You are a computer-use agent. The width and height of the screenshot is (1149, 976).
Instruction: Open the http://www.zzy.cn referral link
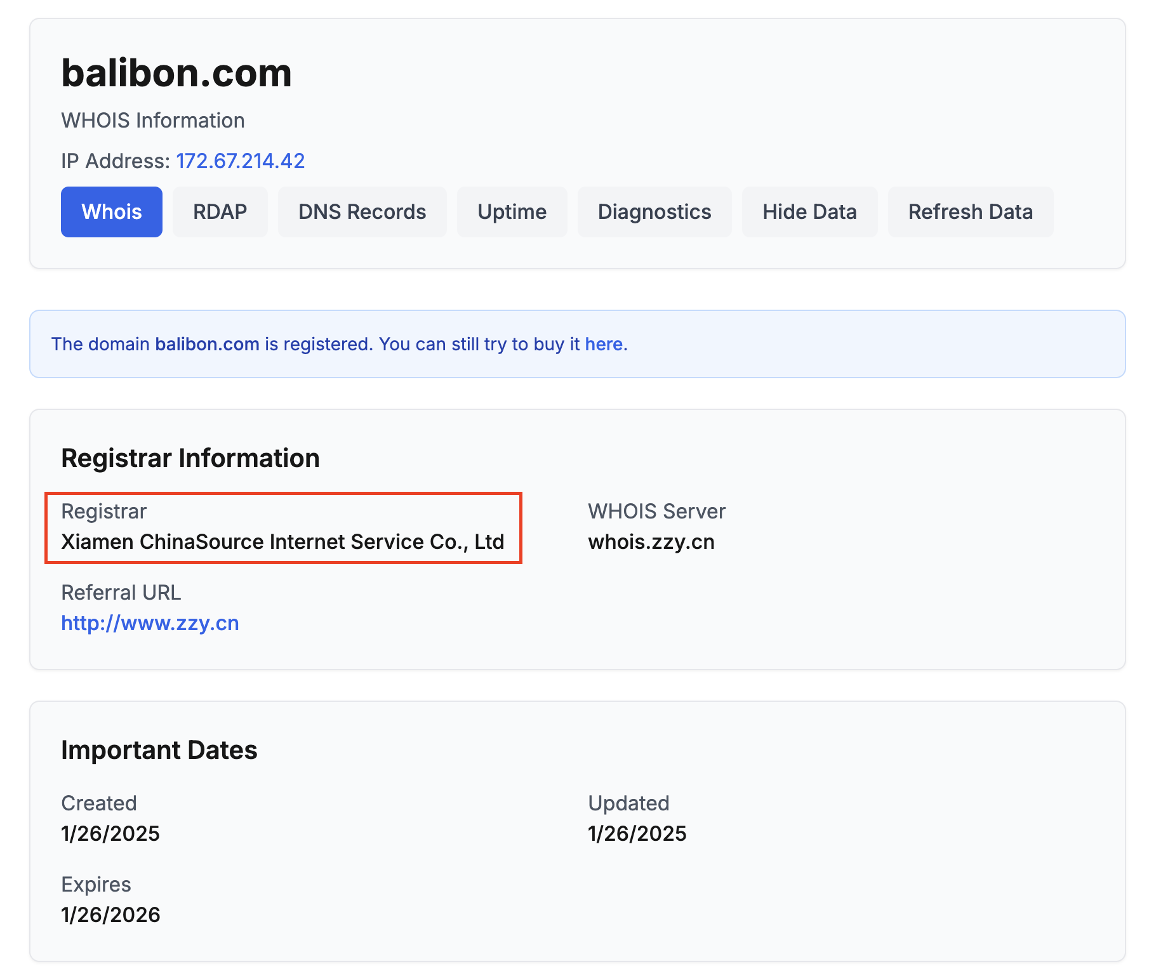pos(150,623)
